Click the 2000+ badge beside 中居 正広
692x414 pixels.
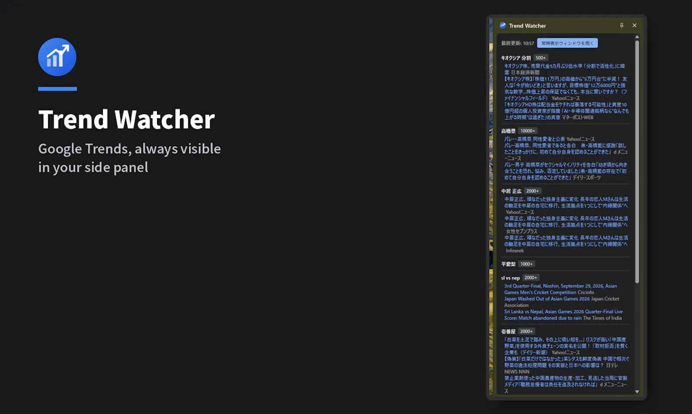click(x=532, y=191)
